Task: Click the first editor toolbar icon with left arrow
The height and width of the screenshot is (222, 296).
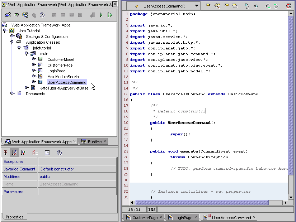Action: click(x=208, y=5)
